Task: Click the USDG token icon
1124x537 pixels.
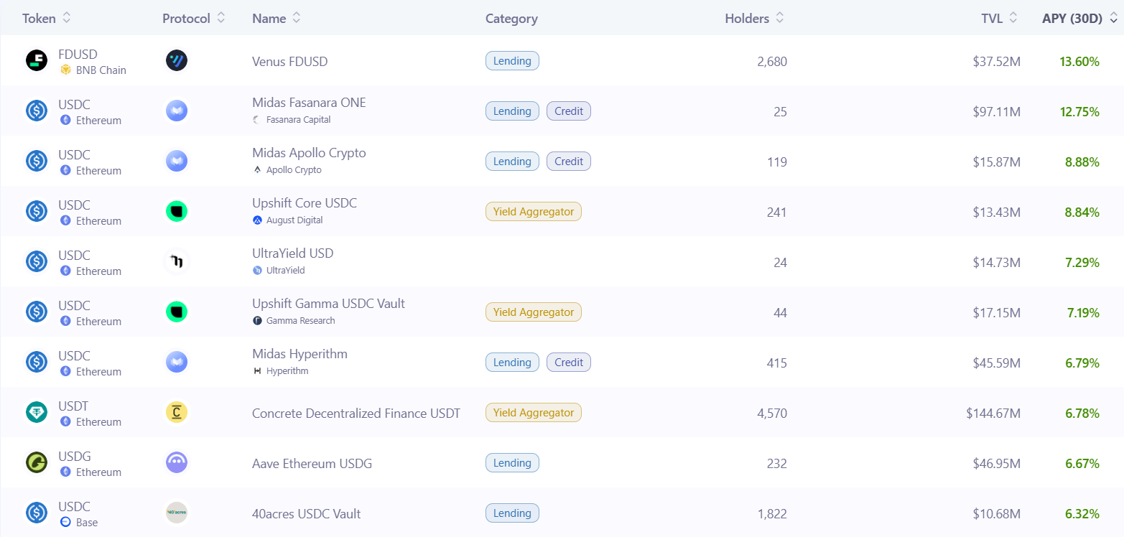Action: click(37, 463)
